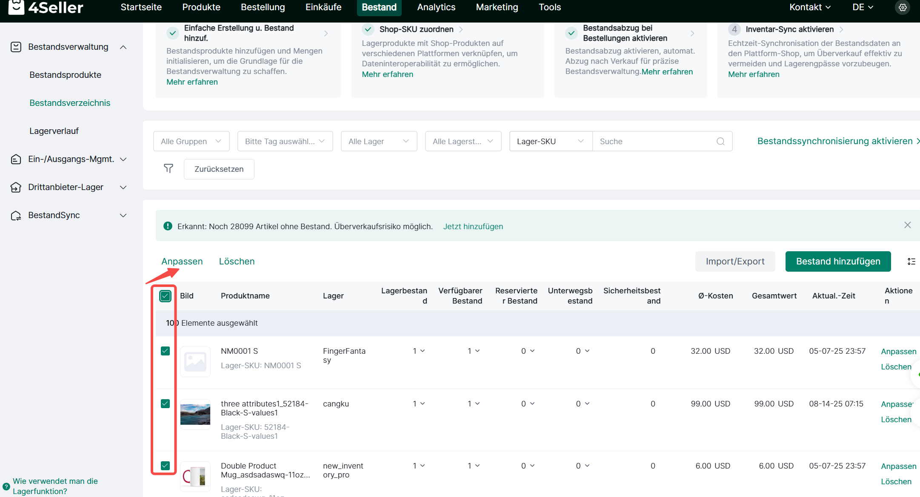Click the filter funnel icon

point(169,169)
